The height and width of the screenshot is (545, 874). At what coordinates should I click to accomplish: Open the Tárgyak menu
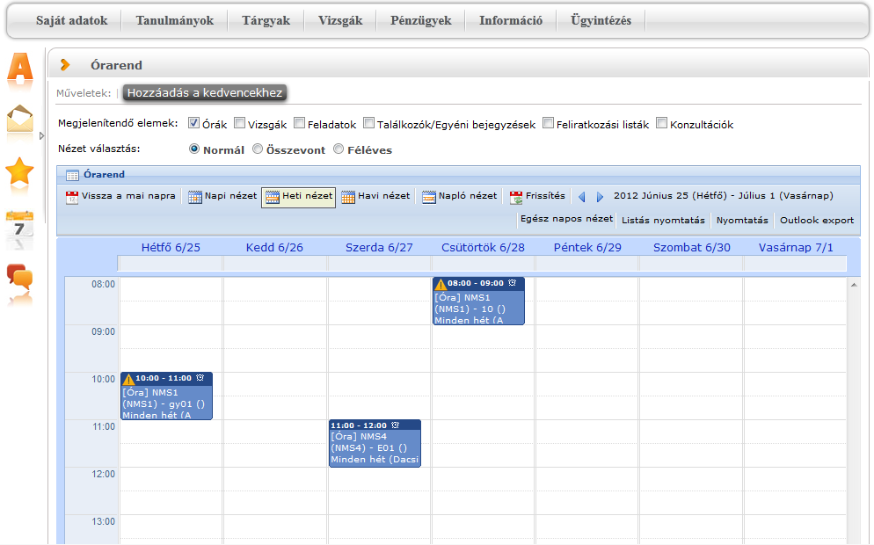(266, 20)
